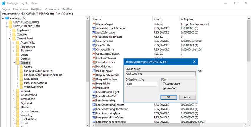The width and height of the screenshot is (251, 127).
Task: Expand the MuiCached tree node
Action: click(18, 79)
